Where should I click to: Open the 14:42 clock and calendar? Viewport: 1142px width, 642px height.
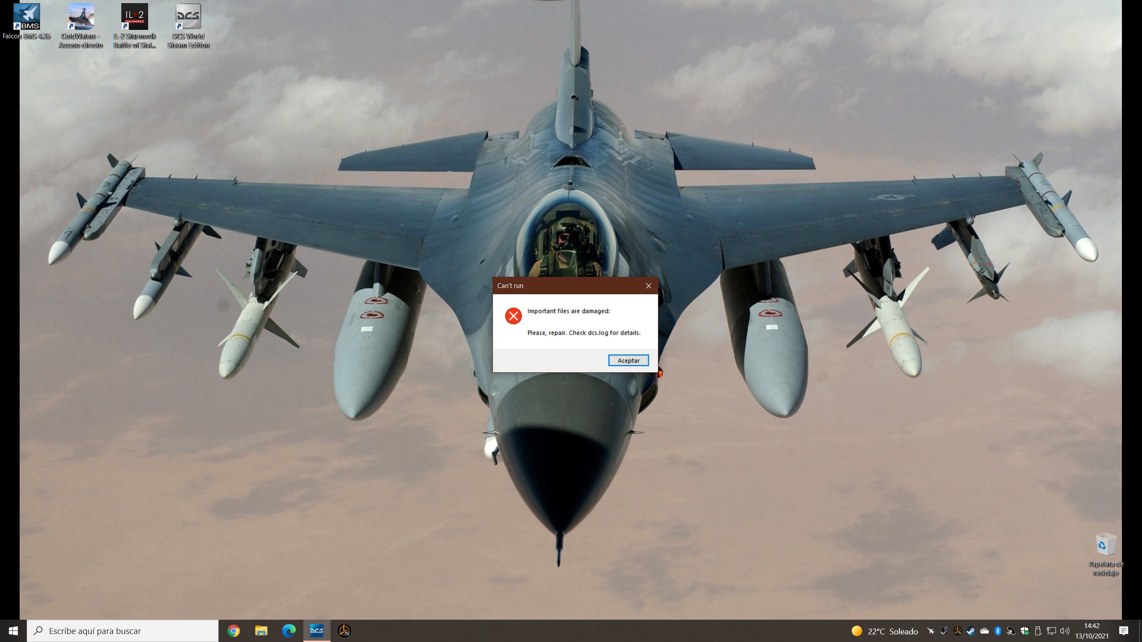pos(1092,631)
